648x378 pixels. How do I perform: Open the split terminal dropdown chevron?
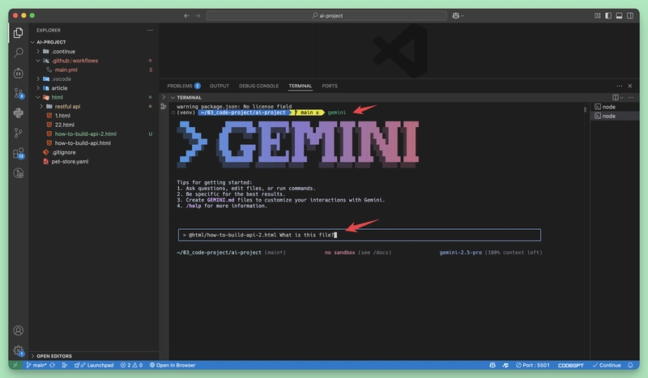click(621, 97)
